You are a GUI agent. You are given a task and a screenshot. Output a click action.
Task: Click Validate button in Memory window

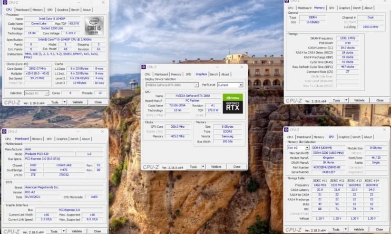(359, 100)
